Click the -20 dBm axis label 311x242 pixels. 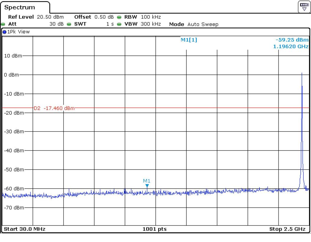coord(14,113)
